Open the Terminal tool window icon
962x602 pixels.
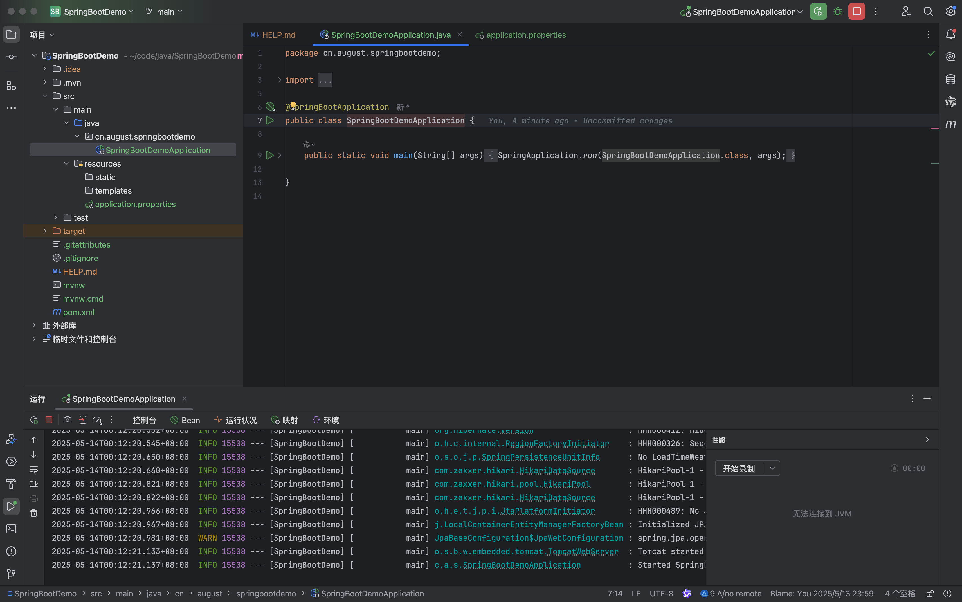[11, 529]
